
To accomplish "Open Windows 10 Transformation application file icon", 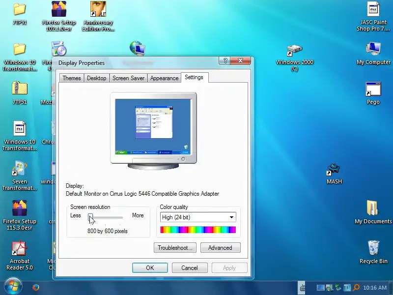I will 20,128.
